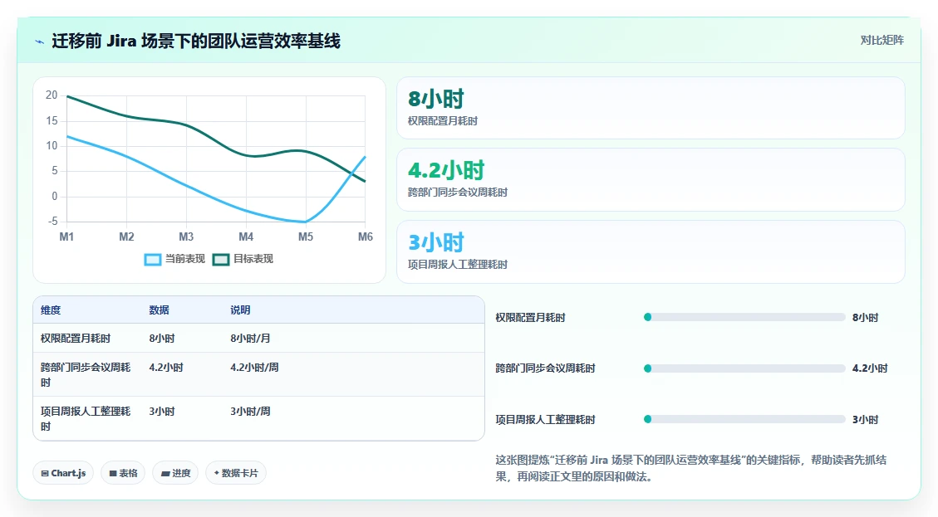Click the 跨部门同步会议周耗时 table cell
The width and height of the screenshot is (938, 517).
(86, 375)
